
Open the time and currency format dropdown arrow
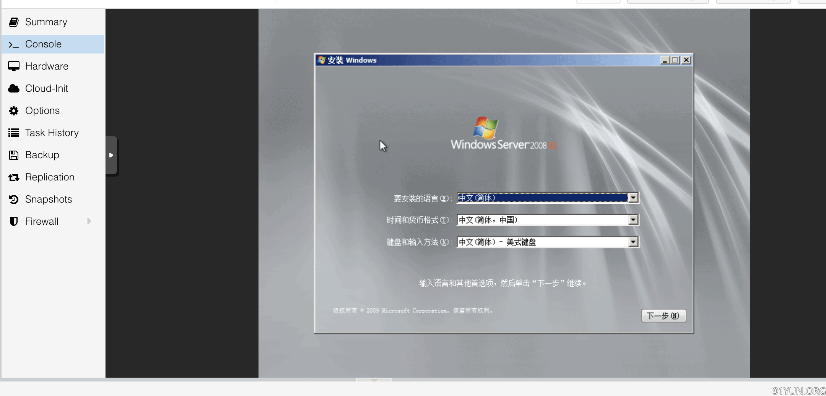633,220
